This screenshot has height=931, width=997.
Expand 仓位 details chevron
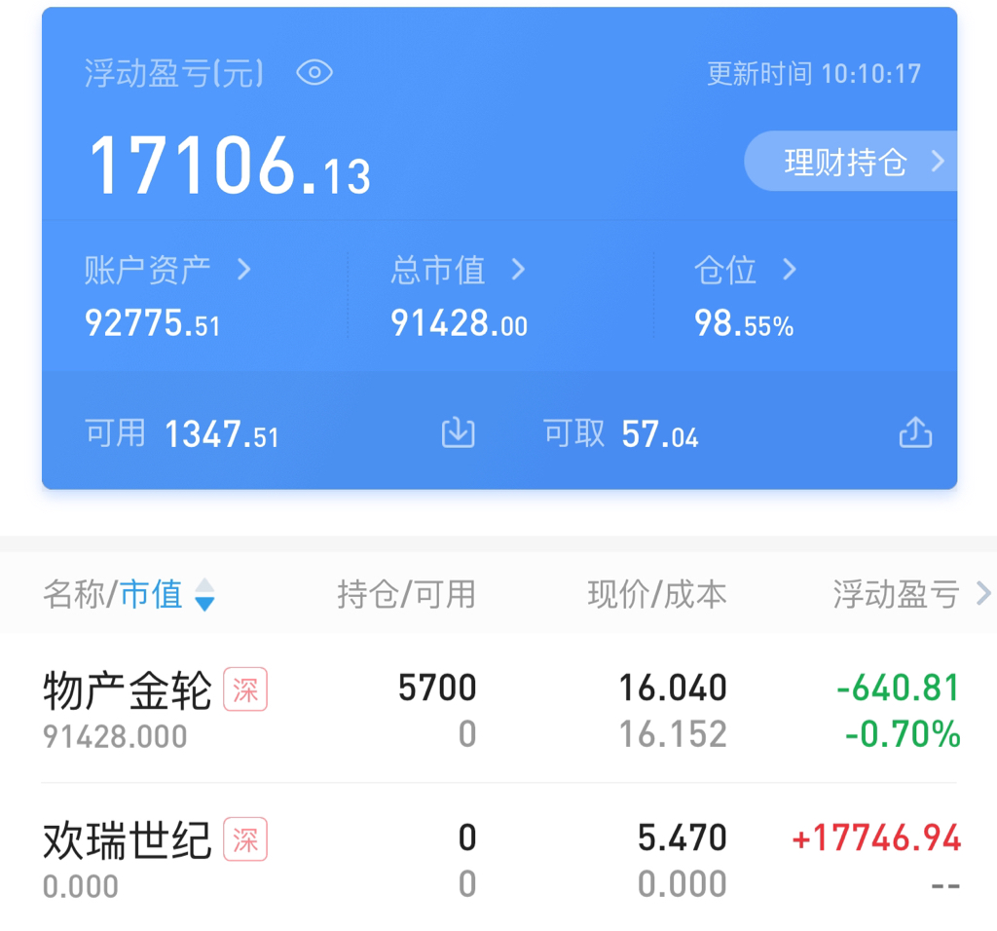click(789, 270)
